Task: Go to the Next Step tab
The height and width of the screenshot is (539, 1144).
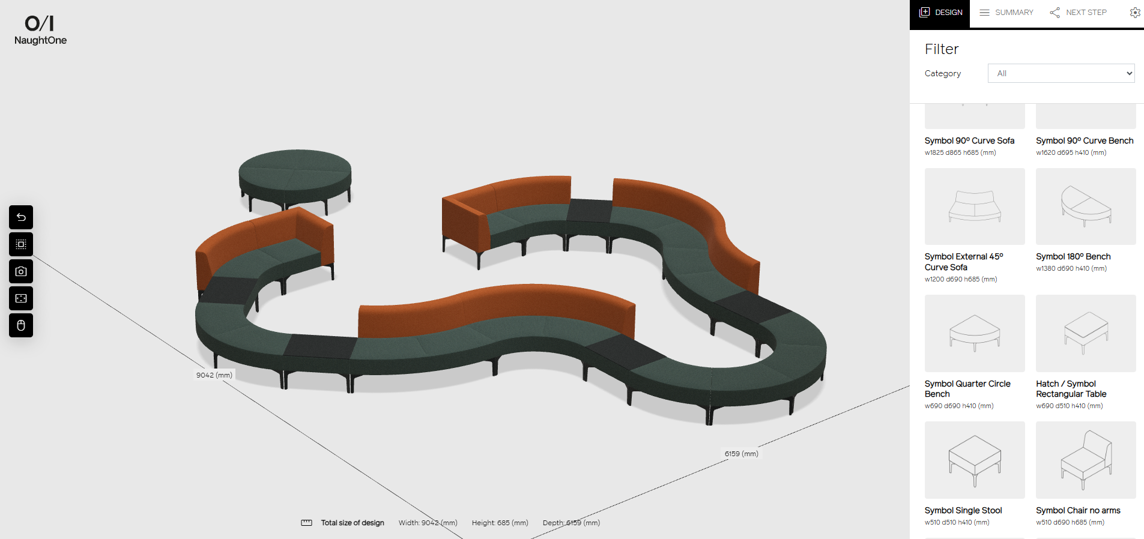Action: (x=1079, y=13)
